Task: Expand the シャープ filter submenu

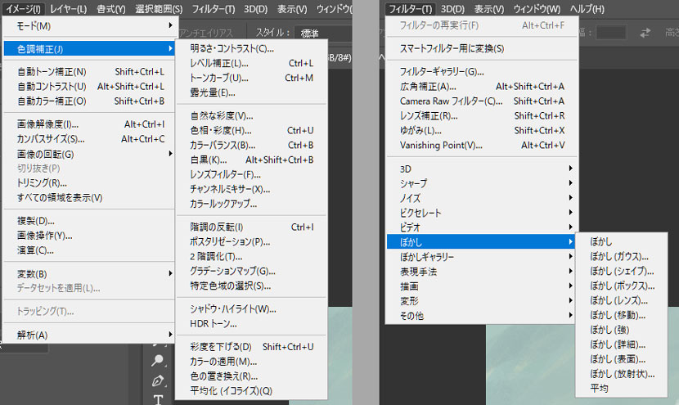Action: coord(482,183)
